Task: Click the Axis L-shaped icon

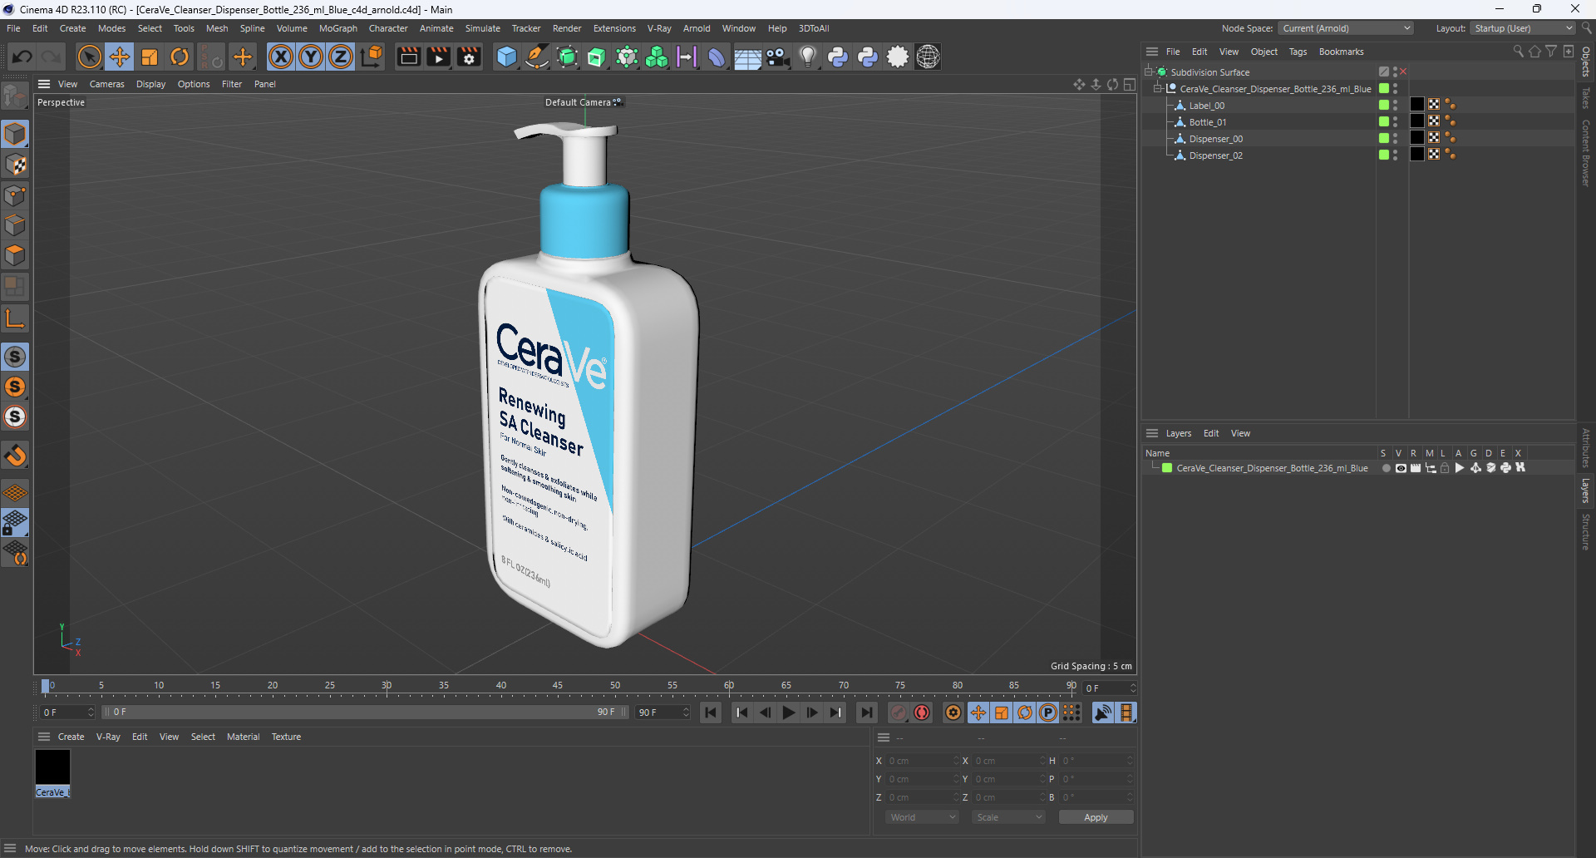Action: click(15, 318)
